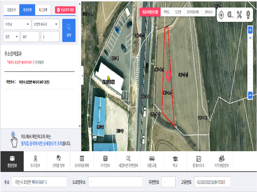257x192 pixels.
Task: Switch to the 통합검색 tab
Action: click(x=10, y=10)
